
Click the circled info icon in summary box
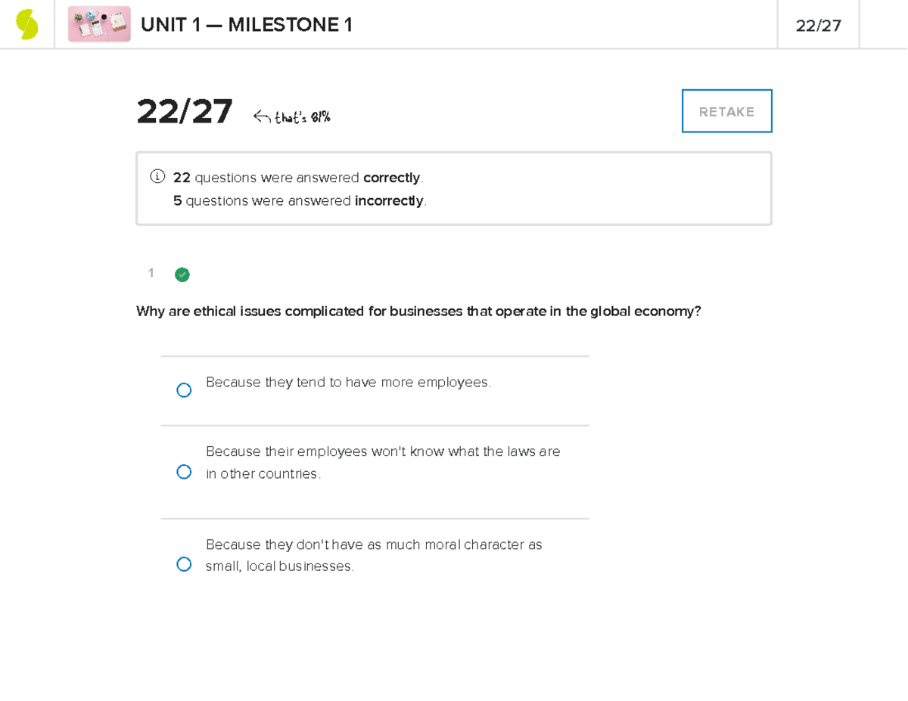click(157, 176)
